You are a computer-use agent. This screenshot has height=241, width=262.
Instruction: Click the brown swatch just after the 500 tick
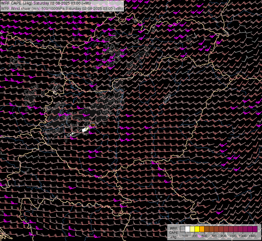pyautogui.click(x=207, y=229)
